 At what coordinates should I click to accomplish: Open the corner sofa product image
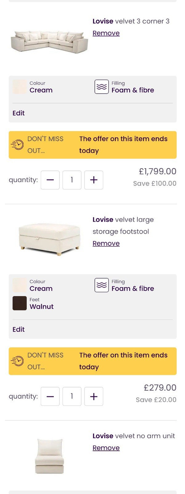(x=49, y=42)
